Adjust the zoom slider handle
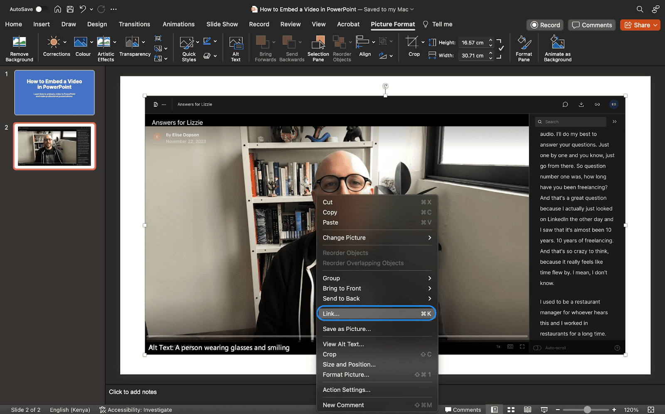 [x=587, y=410]
